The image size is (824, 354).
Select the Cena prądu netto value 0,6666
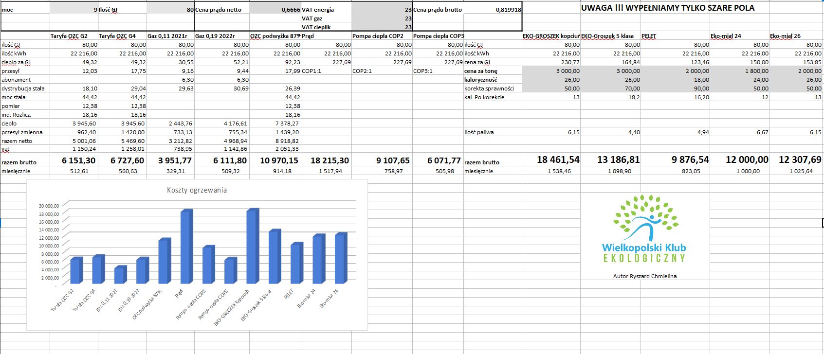coord(275,9)
